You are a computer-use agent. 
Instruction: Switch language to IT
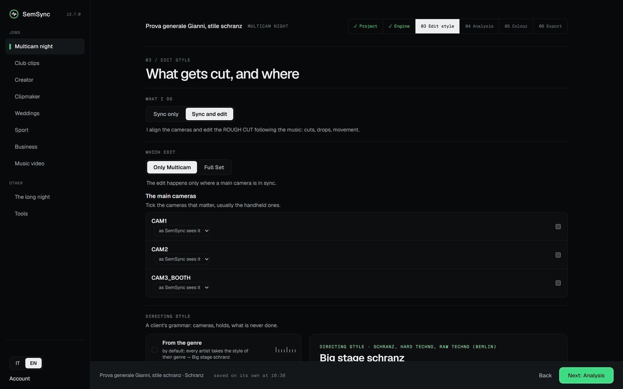pos(18,363)
